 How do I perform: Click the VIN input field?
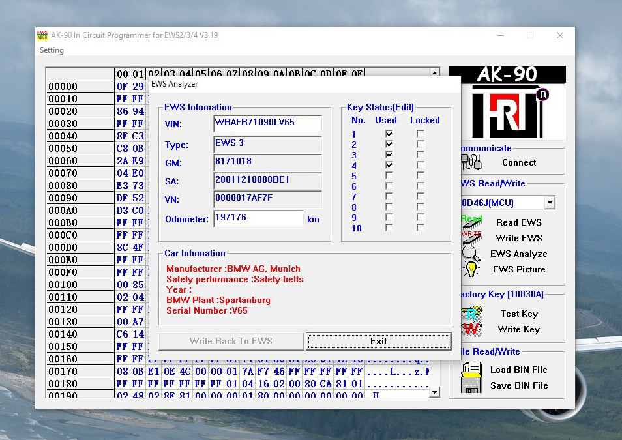pos(267,123)
